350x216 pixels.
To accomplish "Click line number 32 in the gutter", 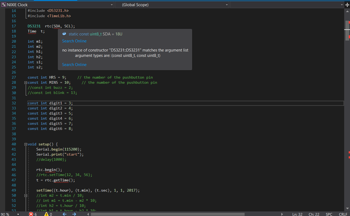I will point(14,103).
